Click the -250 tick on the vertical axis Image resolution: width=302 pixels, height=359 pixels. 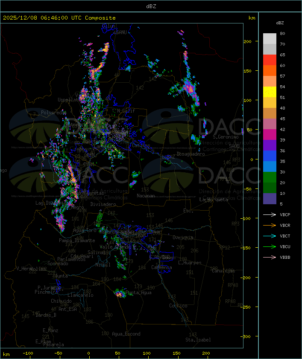246,307
